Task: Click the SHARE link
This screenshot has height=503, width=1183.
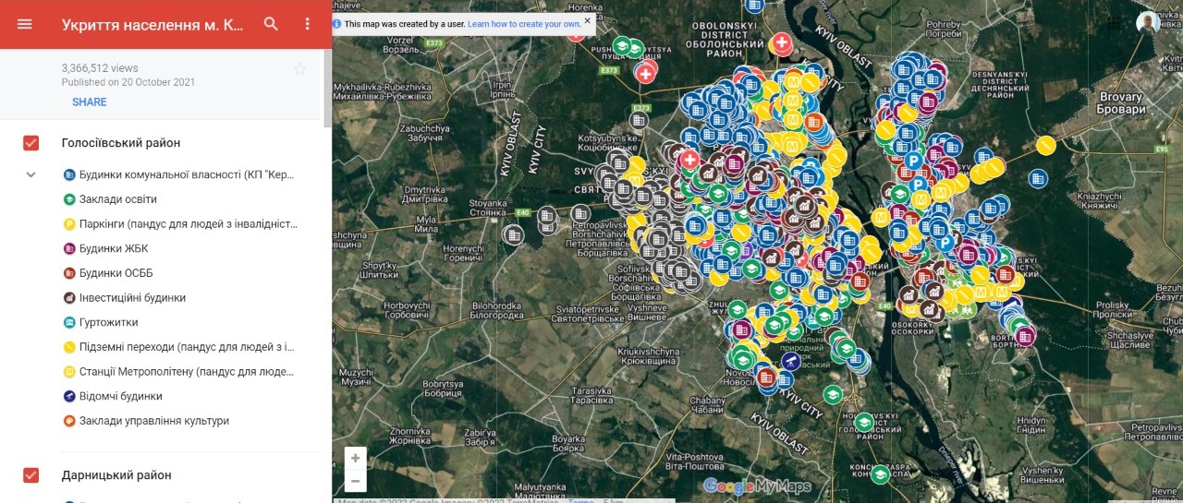Action: 89,102
